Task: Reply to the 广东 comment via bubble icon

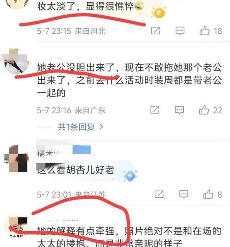Action: (x=179, y=110)
